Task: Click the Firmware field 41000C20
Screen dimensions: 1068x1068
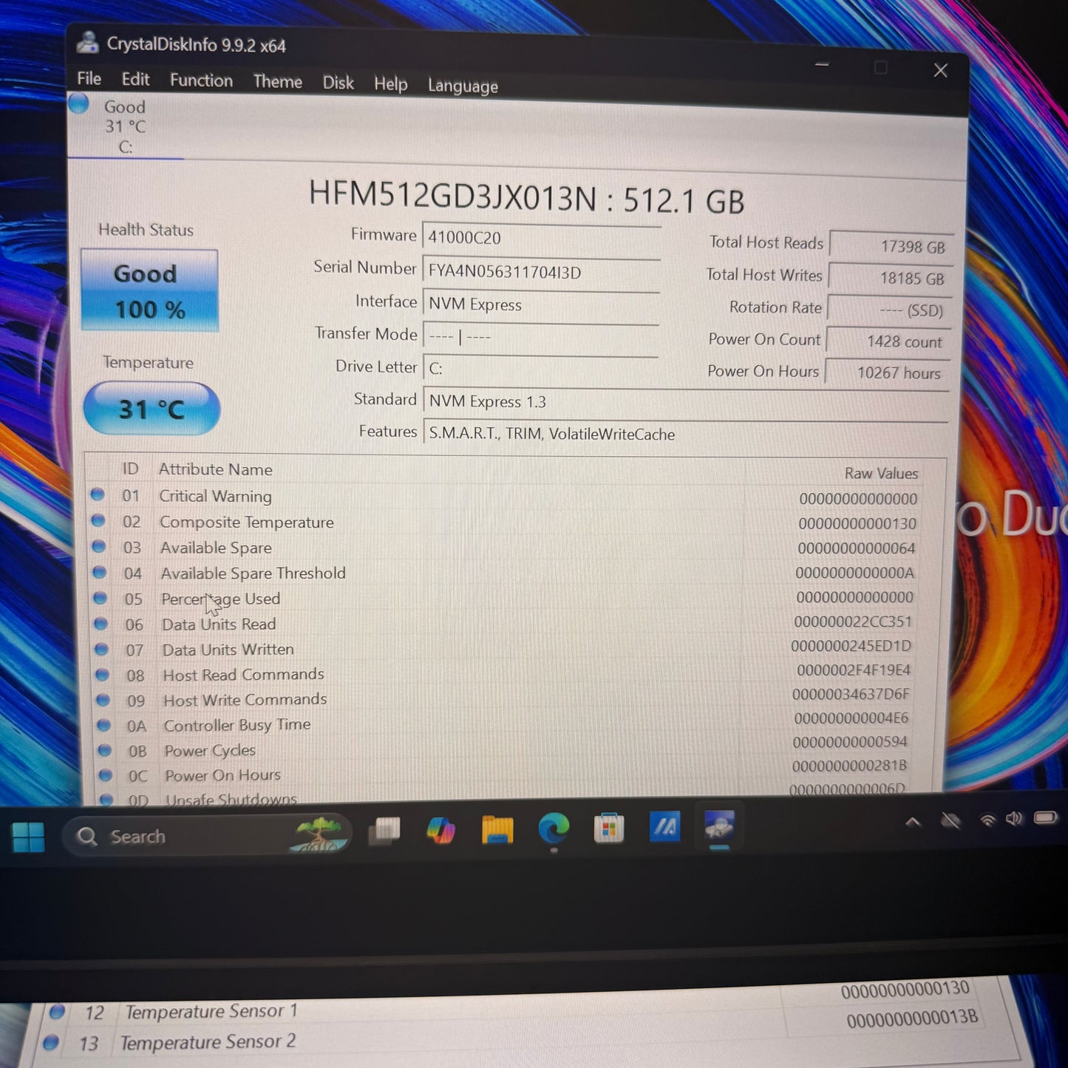Action: click(x=540, y=238)
